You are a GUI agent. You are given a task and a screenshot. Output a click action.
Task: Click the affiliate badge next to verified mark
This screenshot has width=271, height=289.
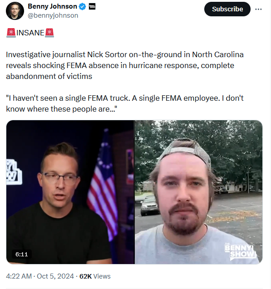pos(92,7)
